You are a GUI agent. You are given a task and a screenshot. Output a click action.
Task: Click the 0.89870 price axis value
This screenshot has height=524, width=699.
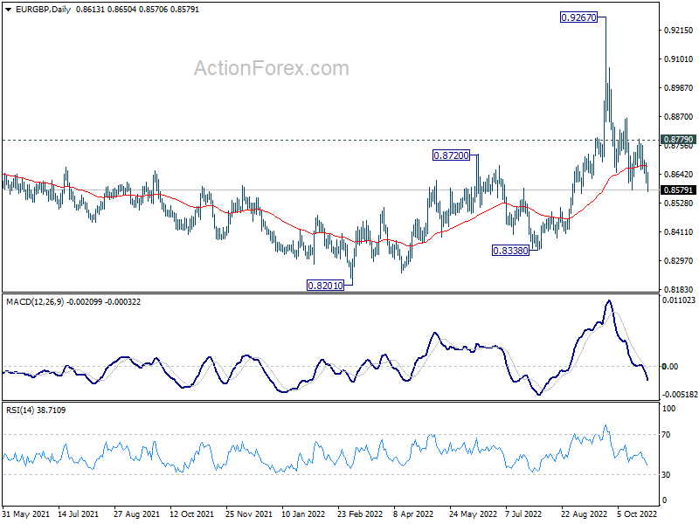click(x=679, y=88)
